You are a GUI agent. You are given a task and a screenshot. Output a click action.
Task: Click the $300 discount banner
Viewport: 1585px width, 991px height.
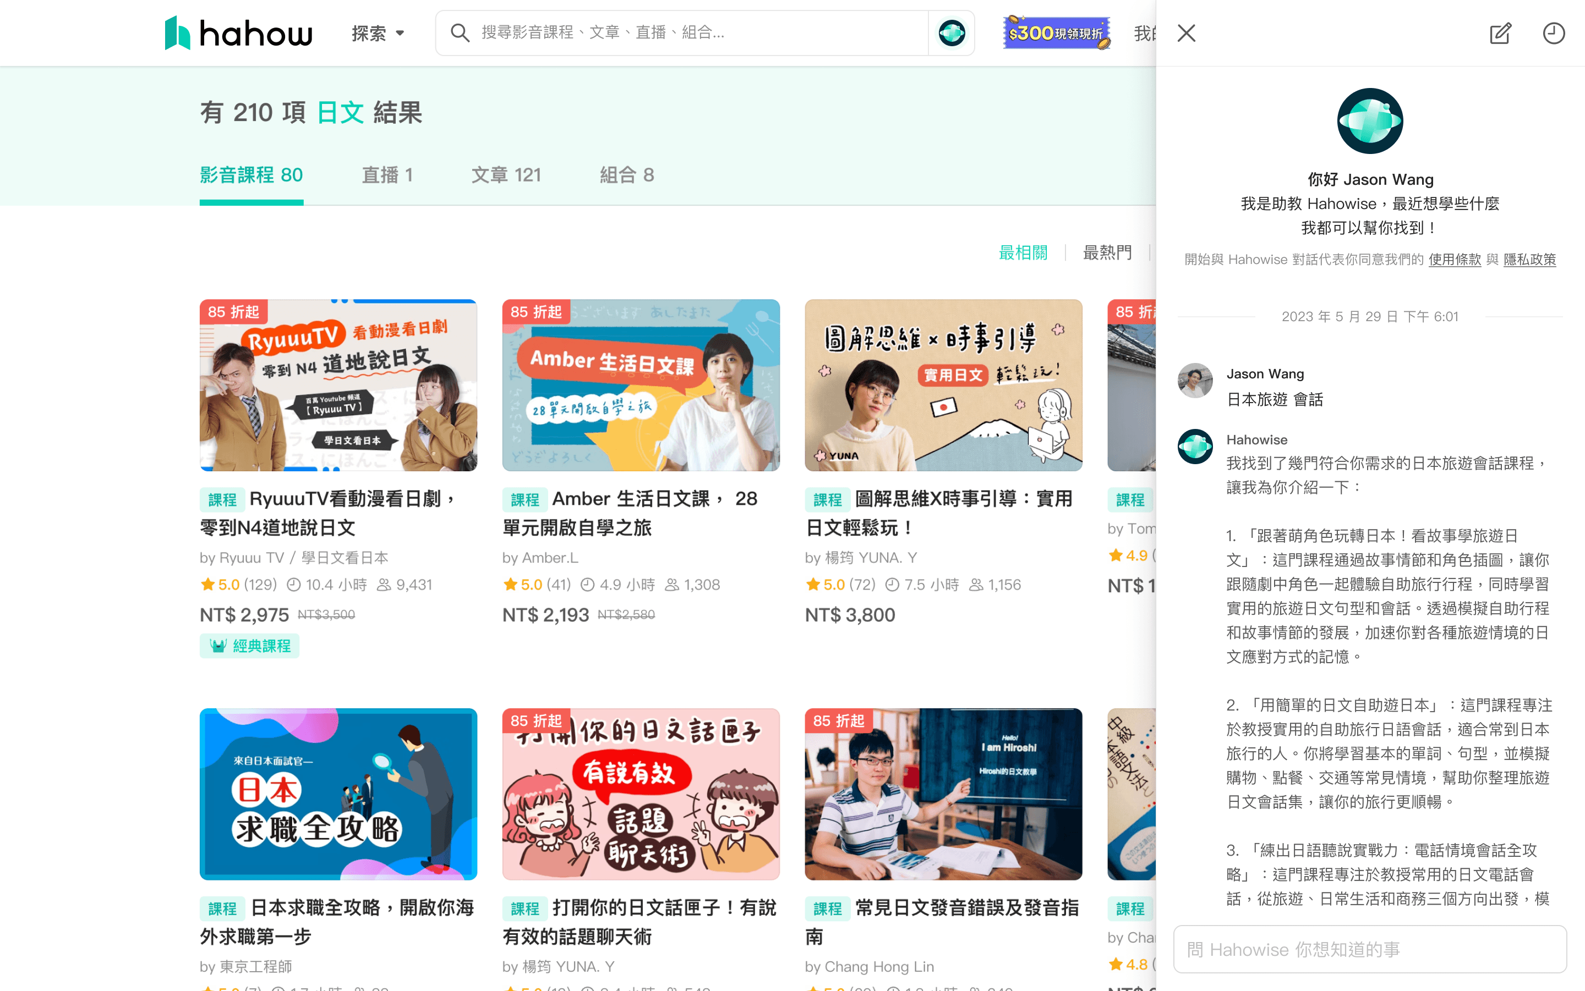click(1057, 33)
